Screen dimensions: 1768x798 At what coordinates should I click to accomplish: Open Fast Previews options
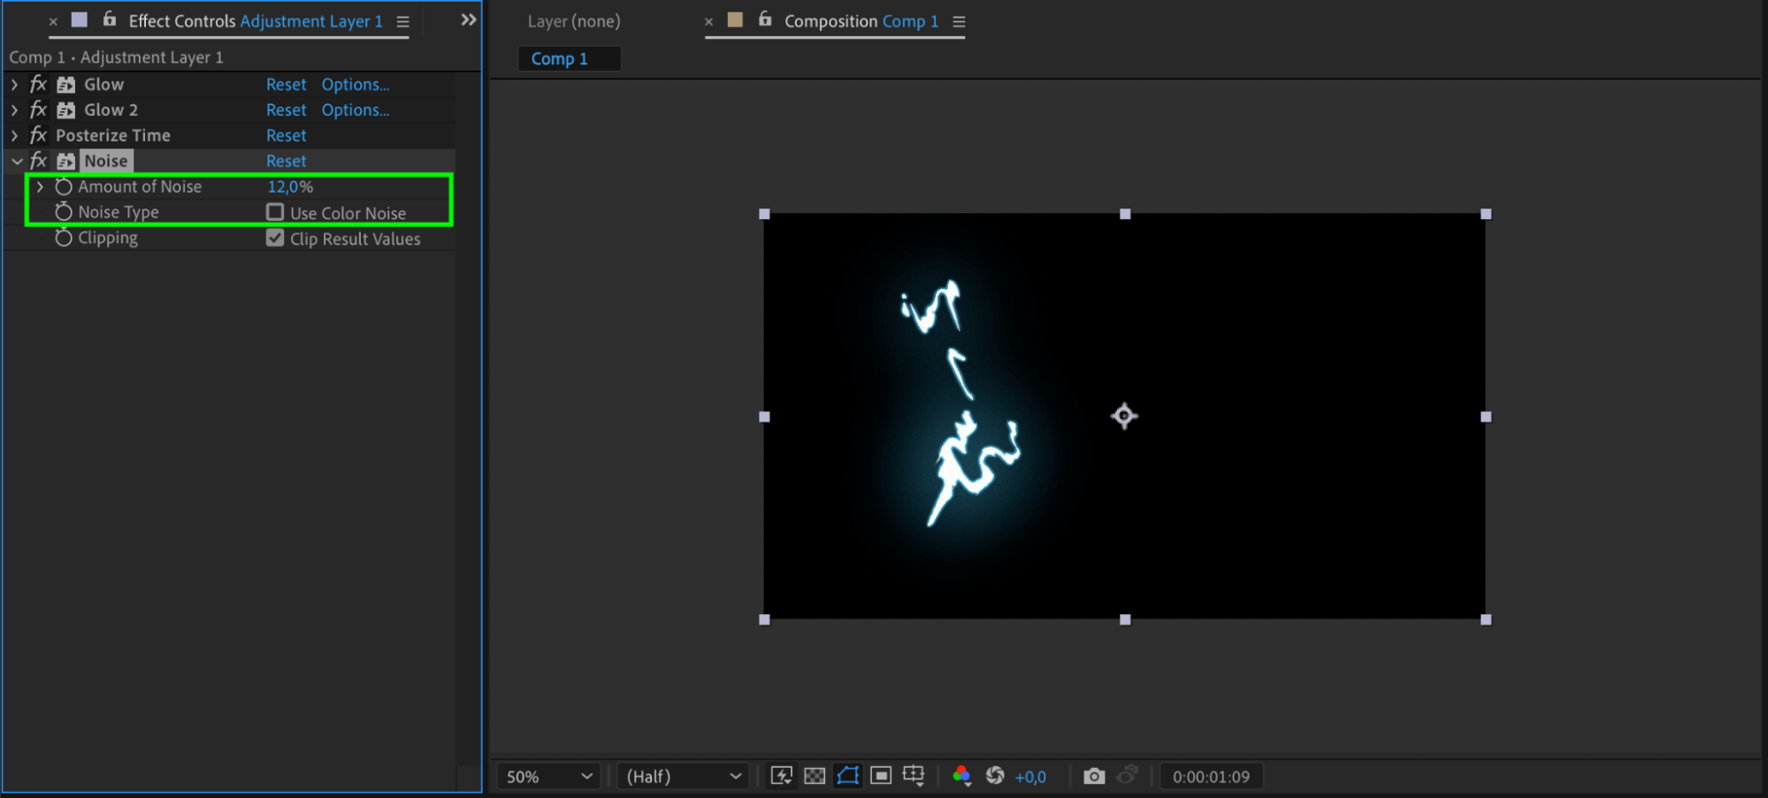click(x=782, y=776)
